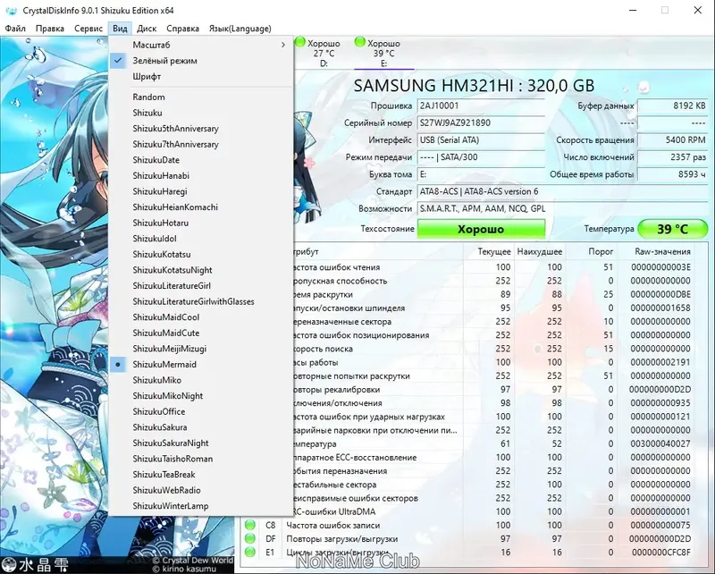Click the green status circle on the E: tab
Viewport: 715px width, 574px height.
point(361,43)
